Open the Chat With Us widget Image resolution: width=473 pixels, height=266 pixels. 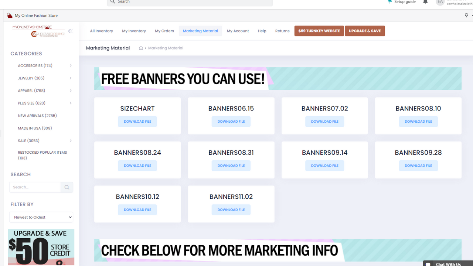click(446, 264)
